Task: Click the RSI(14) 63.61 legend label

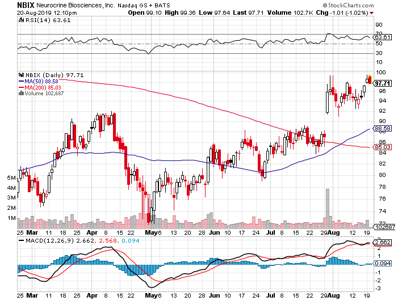Action: 48,20
